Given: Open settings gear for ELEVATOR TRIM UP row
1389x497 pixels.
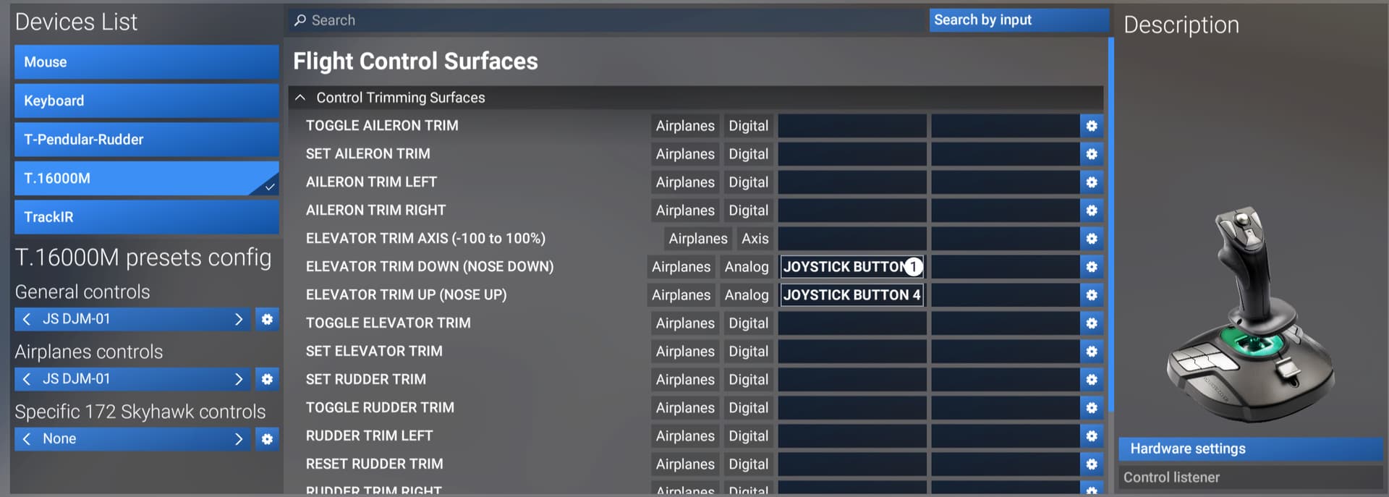Looking at the screenshot, I should [x=1091, y=295].
